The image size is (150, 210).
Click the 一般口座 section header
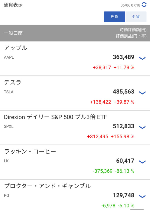tap(13, 33)
